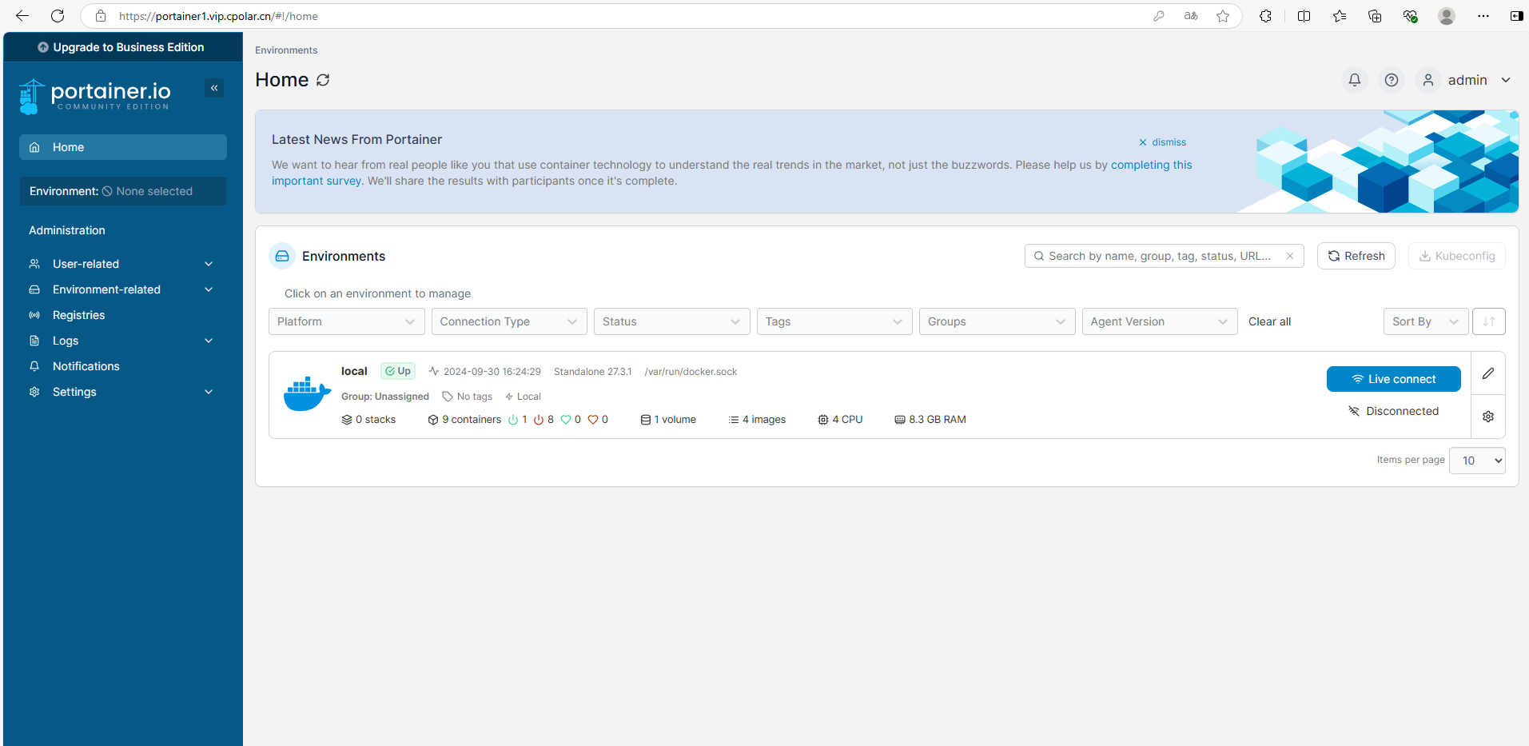The image size is (1529, 746).
Task: Refresh the Home page via the title icon
Action: tap(323, 80)
